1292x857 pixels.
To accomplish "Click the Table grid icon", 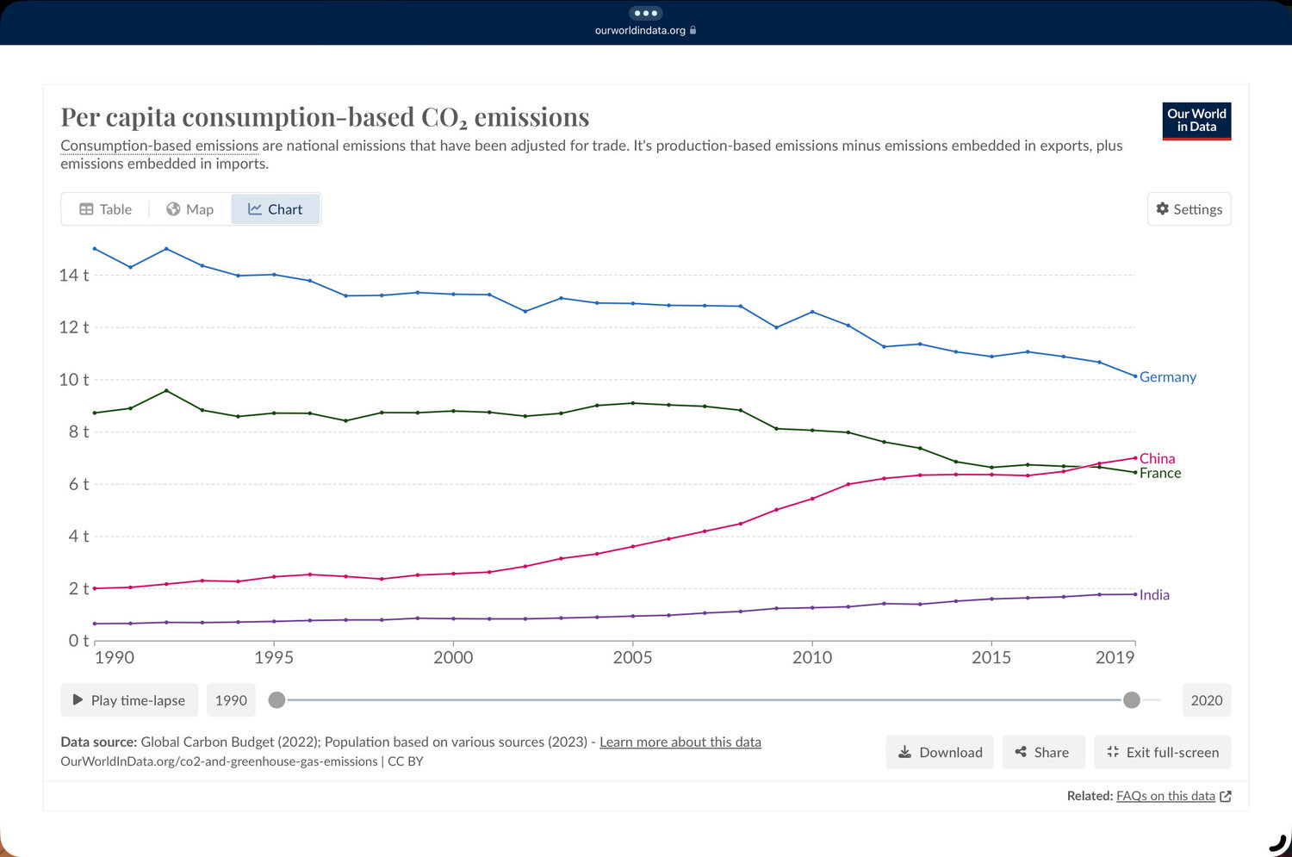I will click(x=86, y=209).
